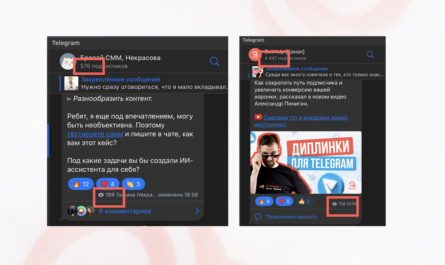The image size is (445, 265).
Task: Click the red YouTube play icon before the link
Action: [258, 117]
